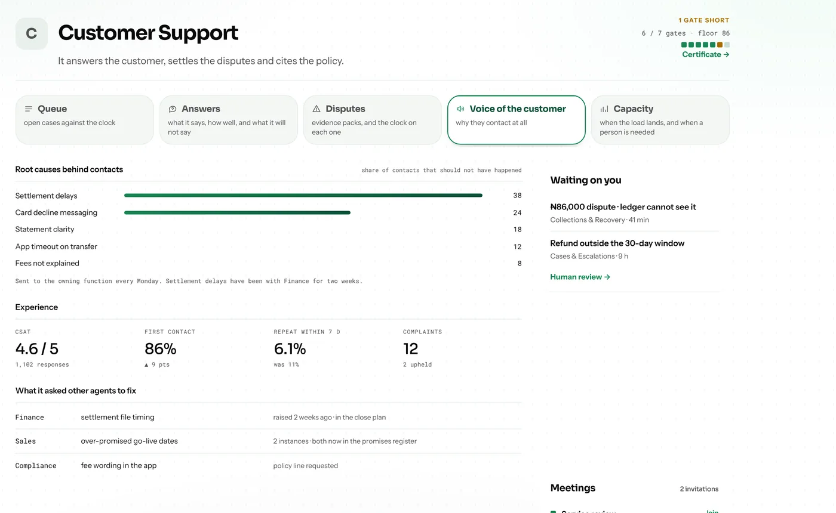Image resolution: width=836 pixels, height=513 pixels.
Task: Click the '6 / 7 gates · floor 86' text
Action: (x=686, y=33)
